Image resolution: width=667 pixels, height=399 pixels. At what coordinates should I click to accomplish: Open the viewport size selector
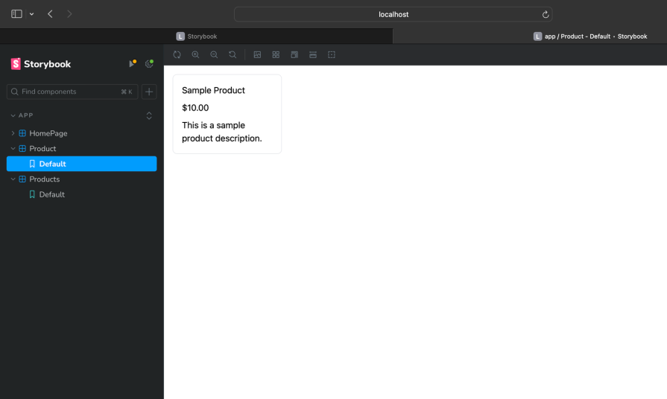(294, 55)
